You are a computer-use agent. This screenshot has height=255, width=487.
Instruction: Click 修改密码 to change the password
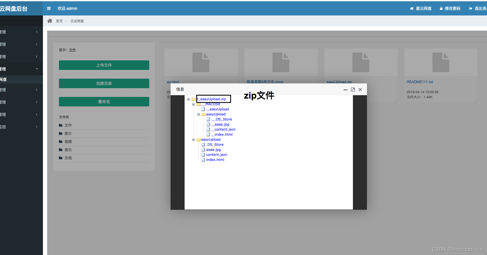pyautogui.click(x=450, y=8)
